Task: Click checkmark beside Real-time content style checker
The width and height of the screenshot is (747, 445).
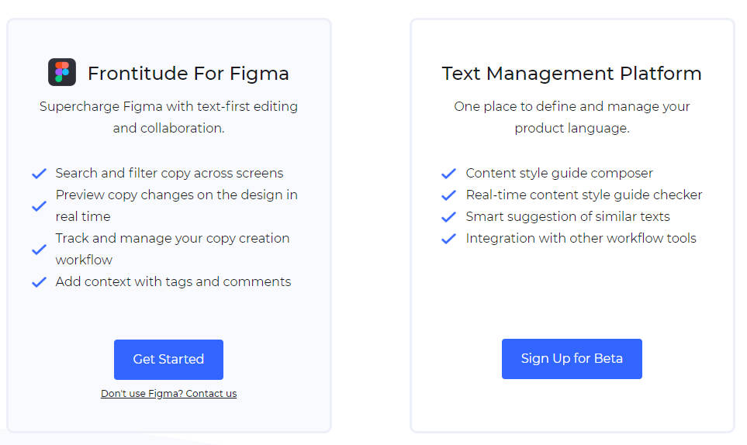Action: [448, 195]
